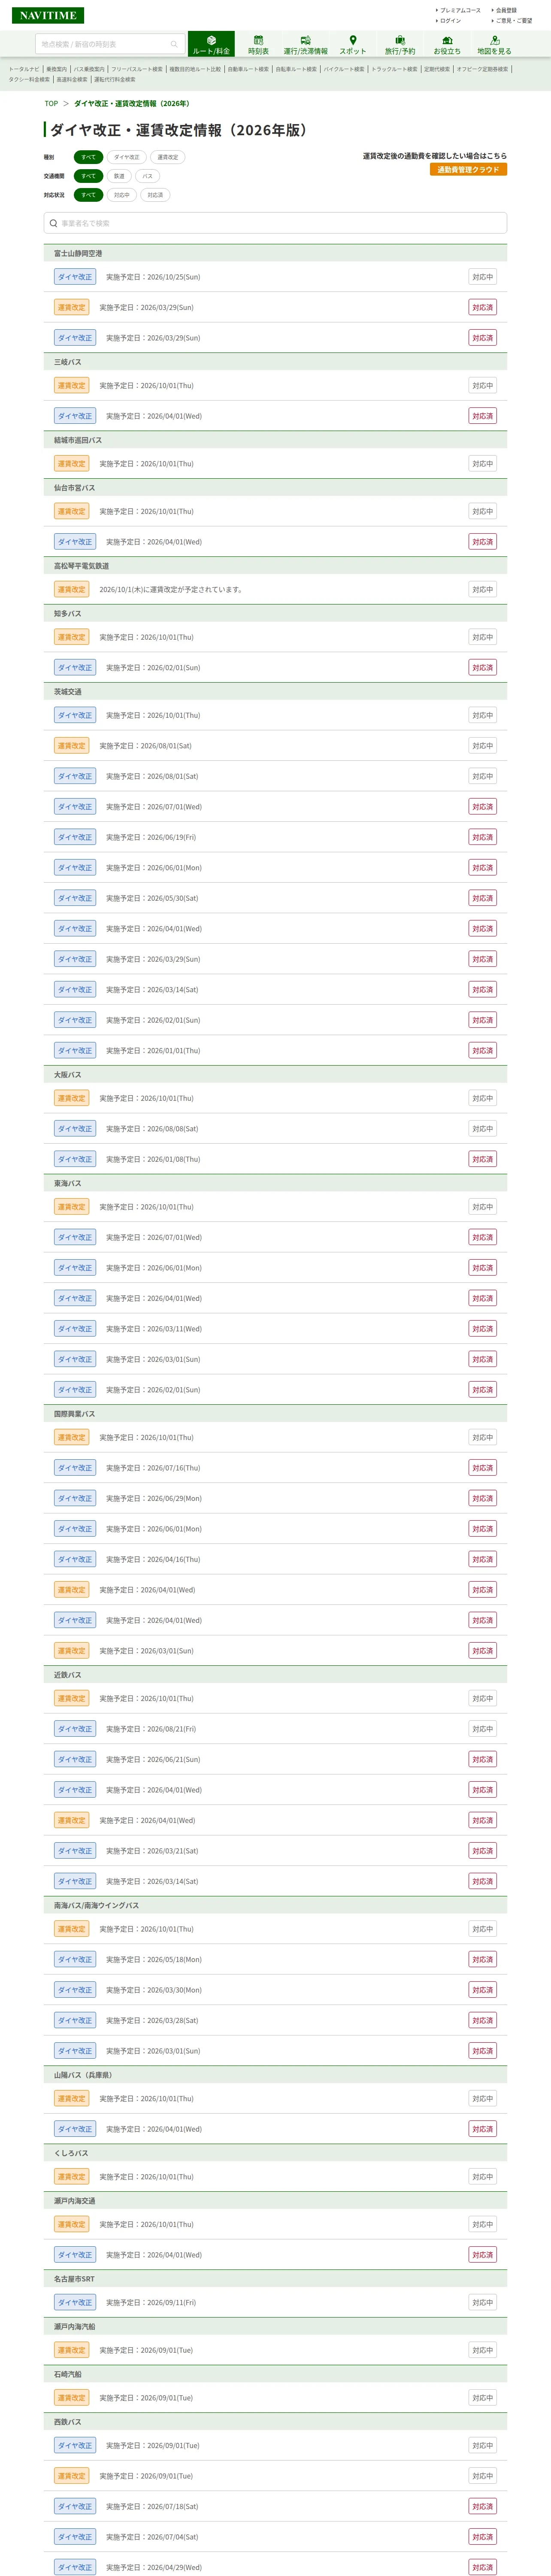Focus the 地点検索 / 駅個の時刻表 search box
551x2576 pixels.
(110, 44)
